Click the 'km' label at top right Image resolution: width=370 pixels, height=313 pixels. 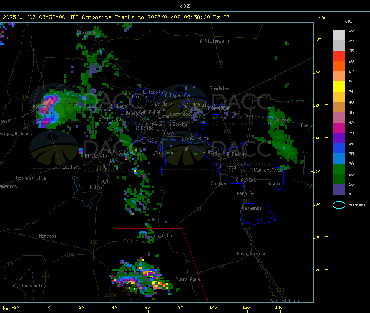[x=321, y=17]
